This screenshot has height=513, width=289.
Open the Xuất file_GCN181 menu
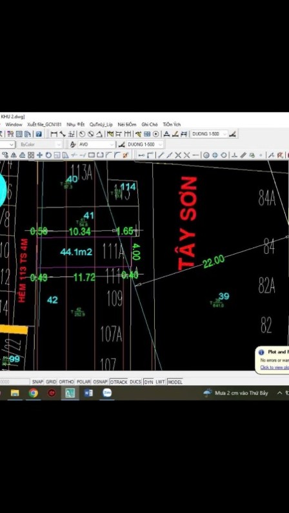(45, 124)
